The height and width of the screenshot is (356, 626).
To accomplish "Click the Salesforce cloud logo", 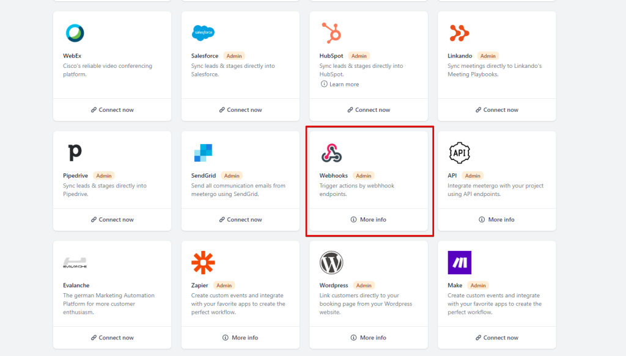I will [203, 33].
